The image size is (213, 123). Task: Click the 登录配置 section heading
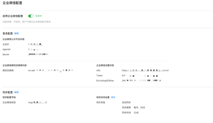tap(8, 33)
